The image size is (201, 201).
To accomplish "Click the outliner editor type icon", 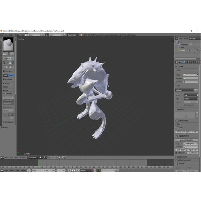I will click(x=177, y=38).
